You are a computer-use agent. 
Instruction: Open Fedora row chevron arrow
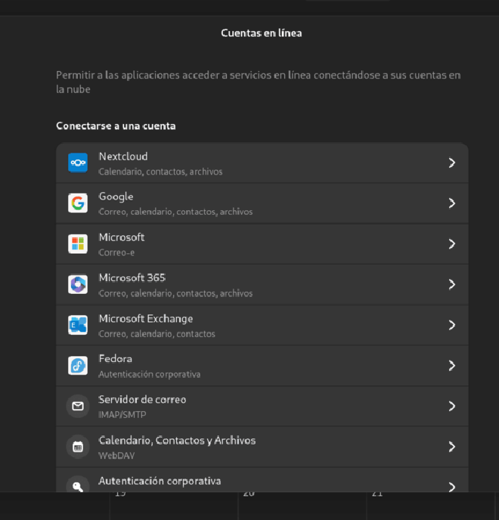pyautogui.click(x=451, y=366)
